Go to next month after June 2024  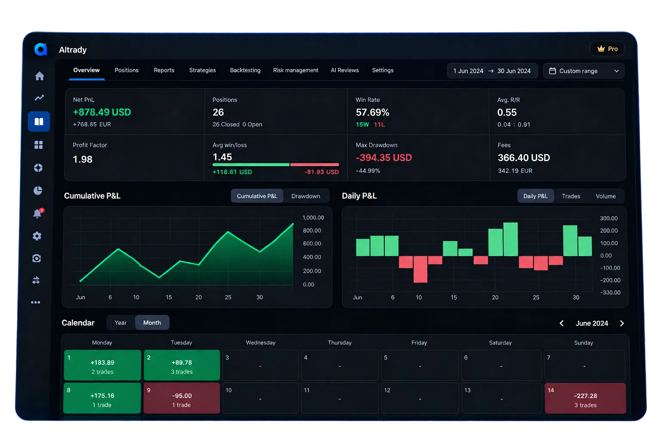coord(622,323)
